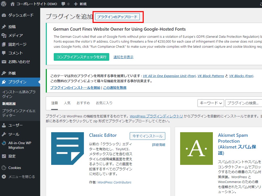Collapse the menu with メニューを閉じる

18,177
